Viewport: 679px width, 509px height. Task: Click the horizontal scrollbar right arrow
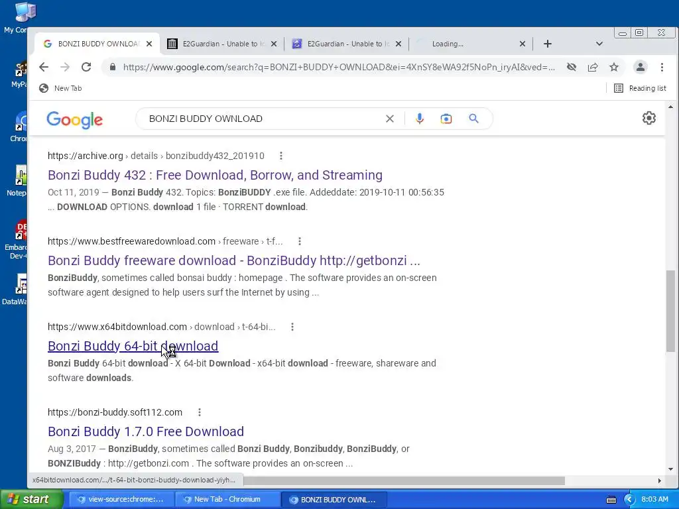pos(660,481)
